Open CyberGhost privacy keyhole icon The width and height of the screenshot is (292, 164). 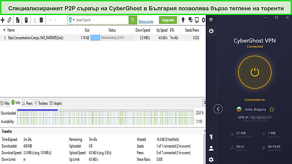(x=211, y=137)
